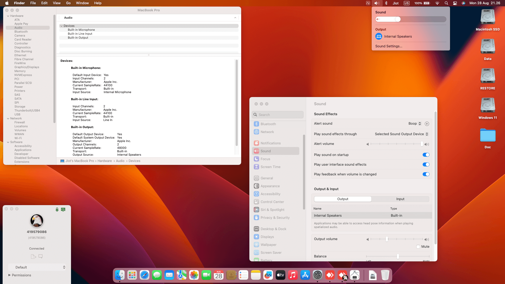Open the Alert sound Boop dropdown
Screen dimensions: 505x284
(x=415, y=124)
